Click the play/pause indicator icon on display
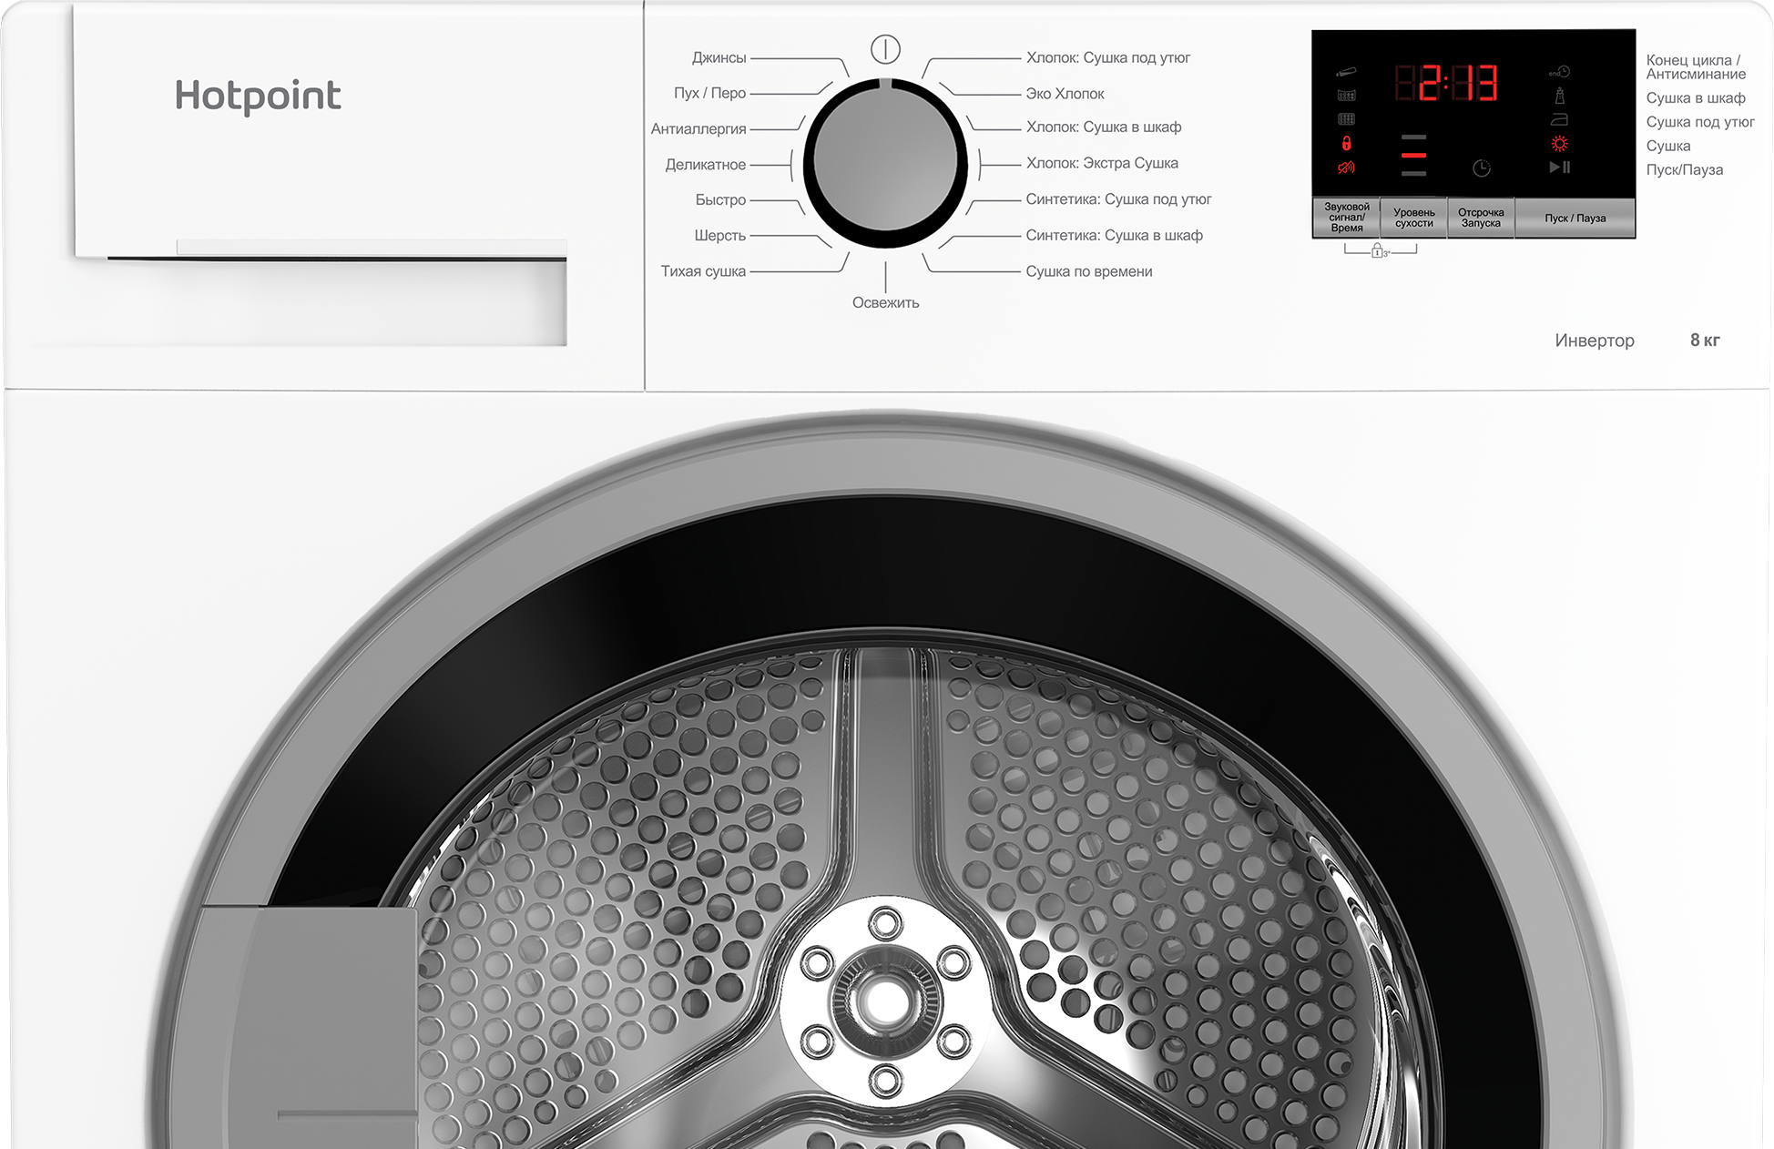This screenshot has width=1774, height=1149. [x=1560, y=168]
